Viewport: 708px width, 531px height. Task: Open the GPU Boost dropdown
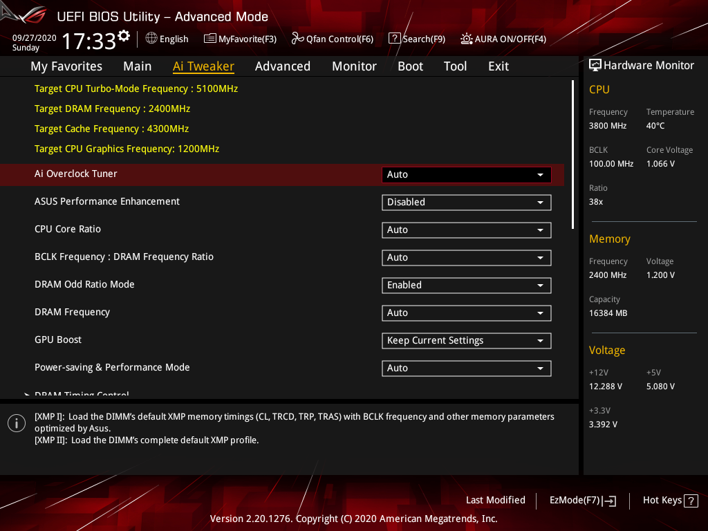click(x=467, y=340)
